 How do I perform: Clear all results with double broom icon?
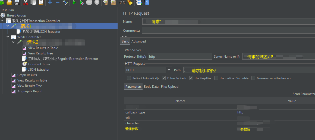click(114, 2)
